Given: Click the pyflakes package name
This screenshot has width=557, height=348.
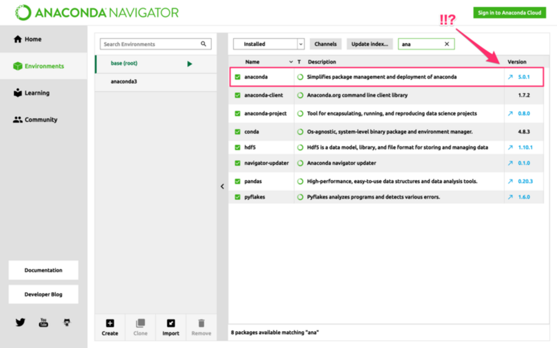Looking at the screenshot, I should [x=255, y=197].
